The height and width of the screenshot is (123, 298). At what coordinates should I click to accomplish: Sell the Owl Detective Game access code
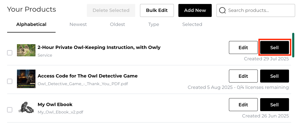(x=274, y=76)
